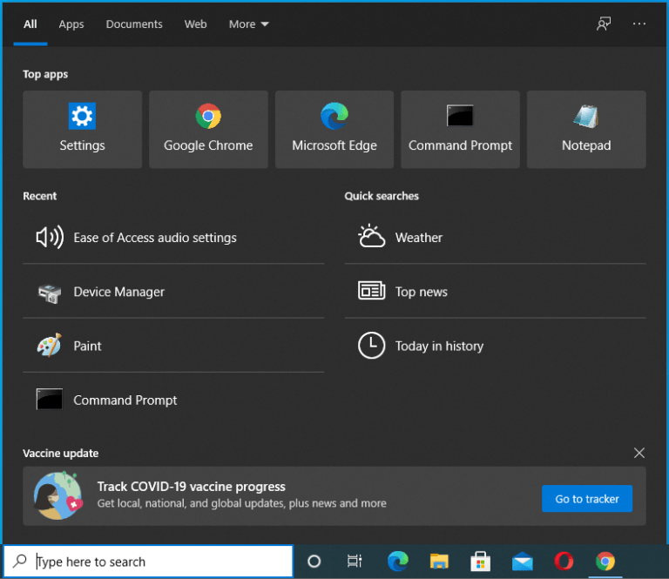The width and height of the screenshot is (669, 579).
Task: Open Microsoft Edge tile in Top apps
Action: (x=334, y=130)
